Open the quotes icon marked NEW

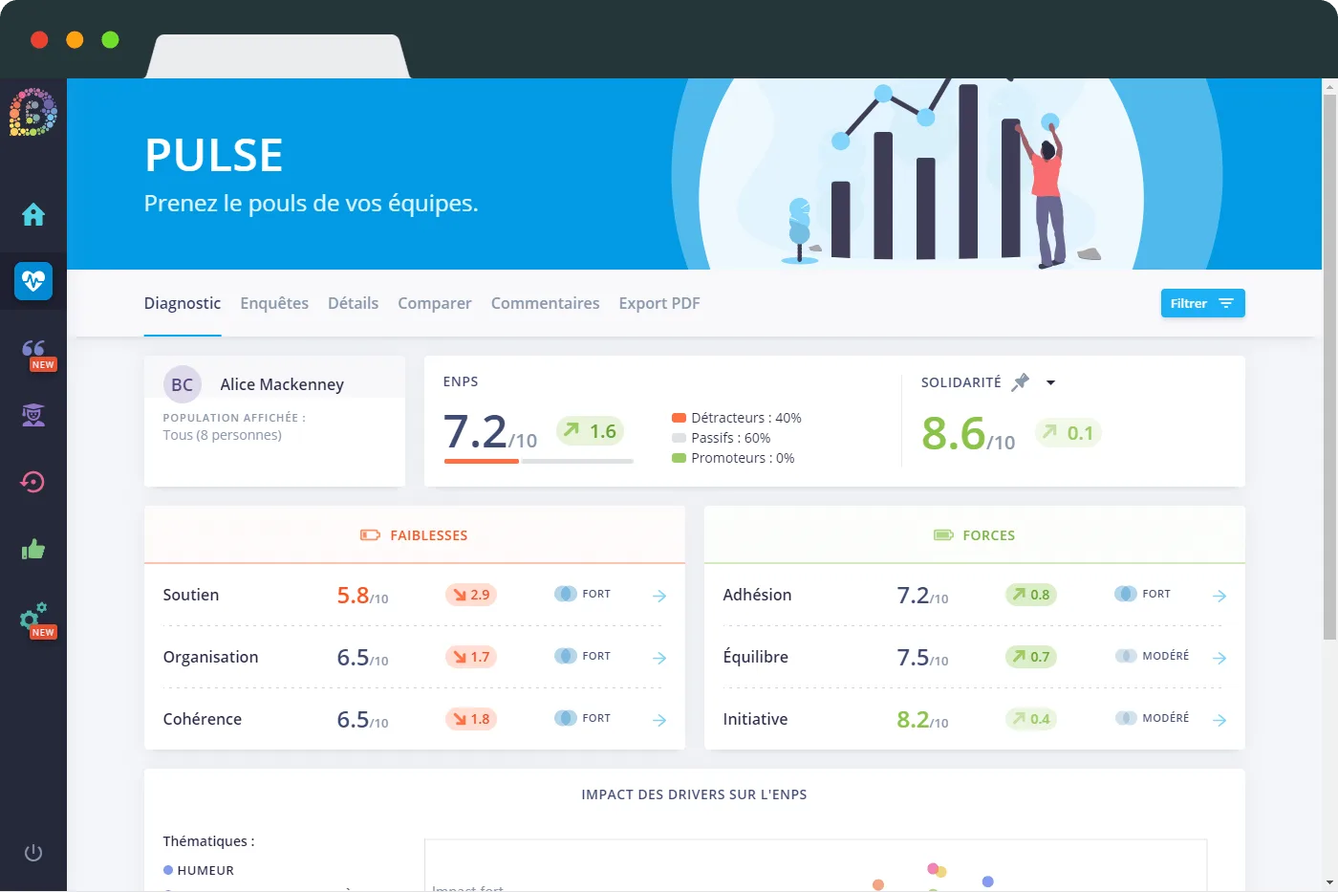[x=36, y=352]
